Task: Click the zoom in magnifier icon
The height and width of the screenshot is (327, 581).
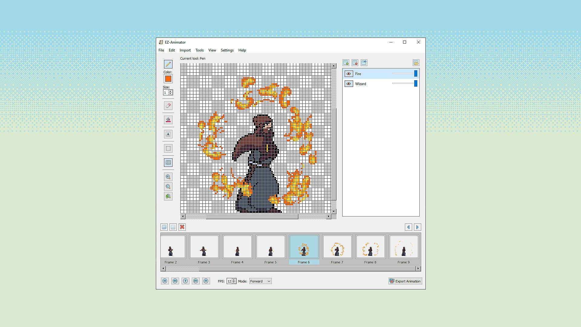Action: coord(168,177)
